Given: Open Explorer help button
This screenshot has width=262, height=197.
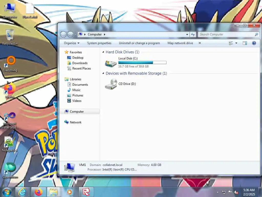Looking at the screenshot, I should (254, 43).
